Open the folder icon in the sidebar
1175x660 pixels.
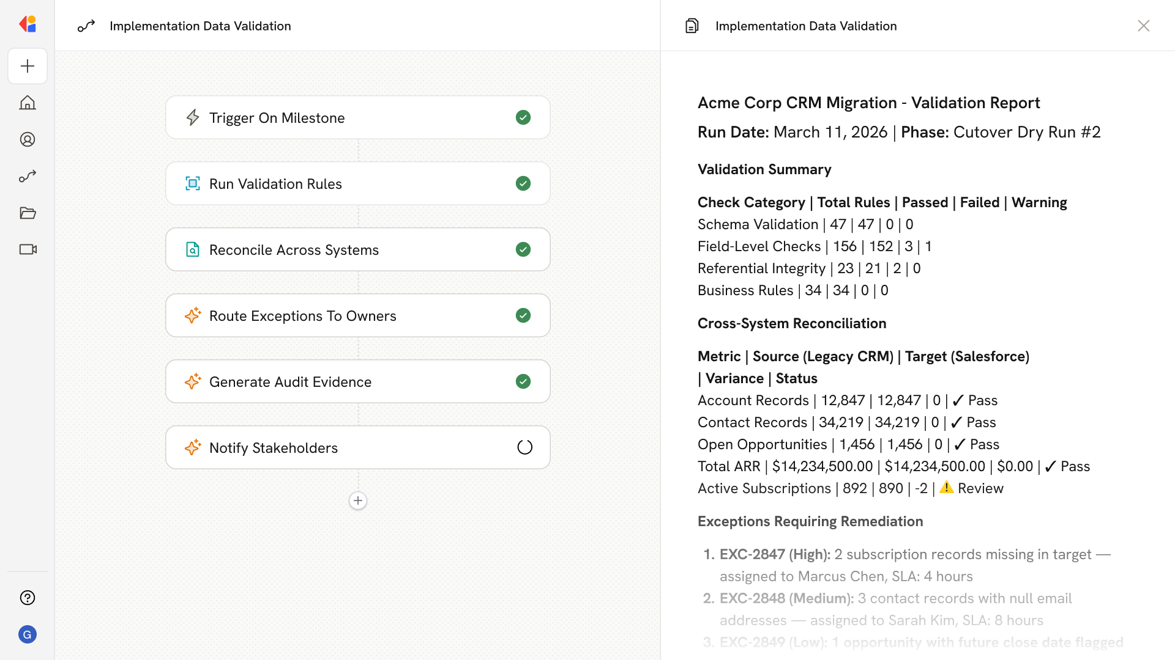coord(28,213)
